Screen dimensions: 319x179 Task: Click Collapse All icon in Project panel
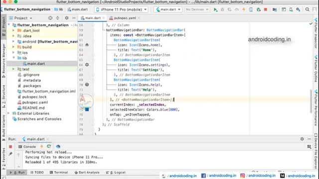click(58, 18)
